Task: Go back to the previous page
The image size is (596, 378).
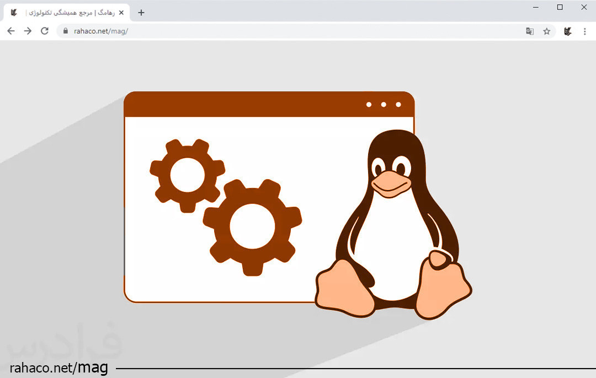Action: 11,31
